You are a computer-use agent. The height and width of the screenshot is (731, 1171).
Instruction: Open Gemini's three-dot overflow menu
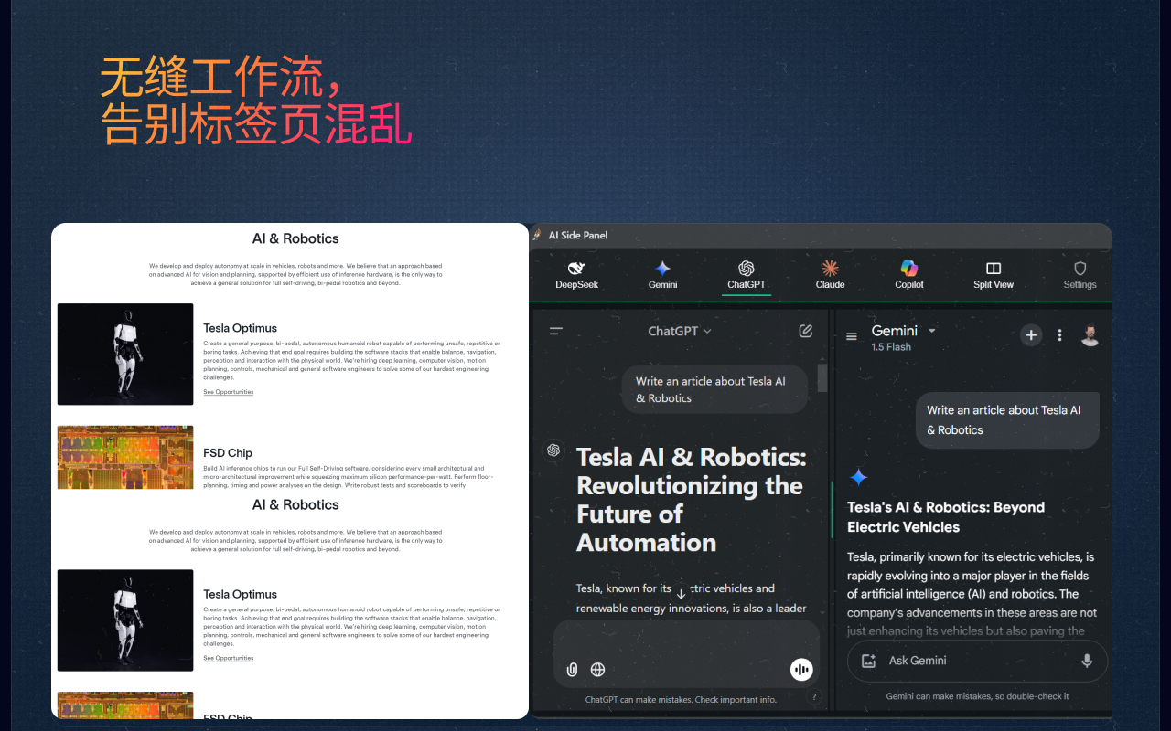click(x=1059, y=335)
